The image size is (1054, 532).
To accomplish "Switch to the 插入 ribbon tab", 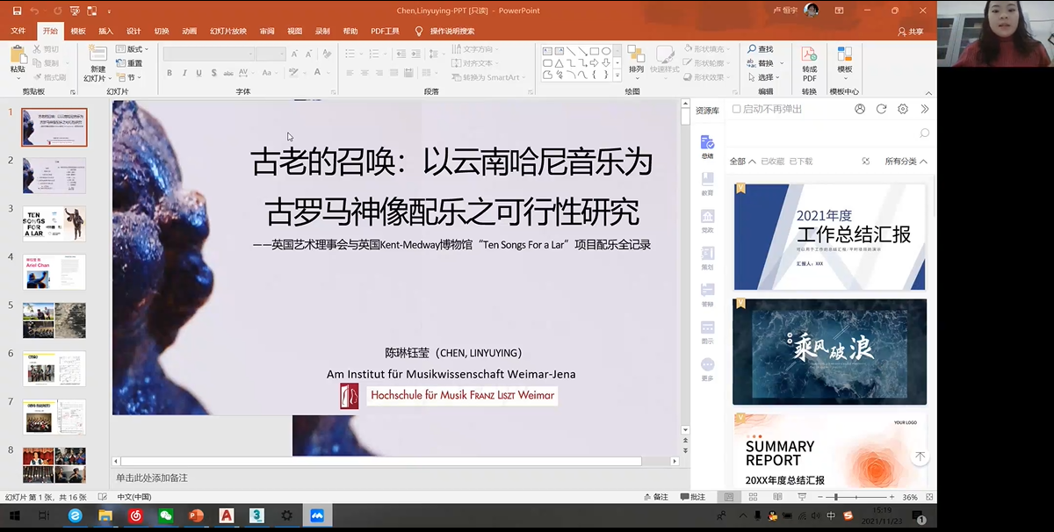I will pyautogui.click(x=105, y=31).
